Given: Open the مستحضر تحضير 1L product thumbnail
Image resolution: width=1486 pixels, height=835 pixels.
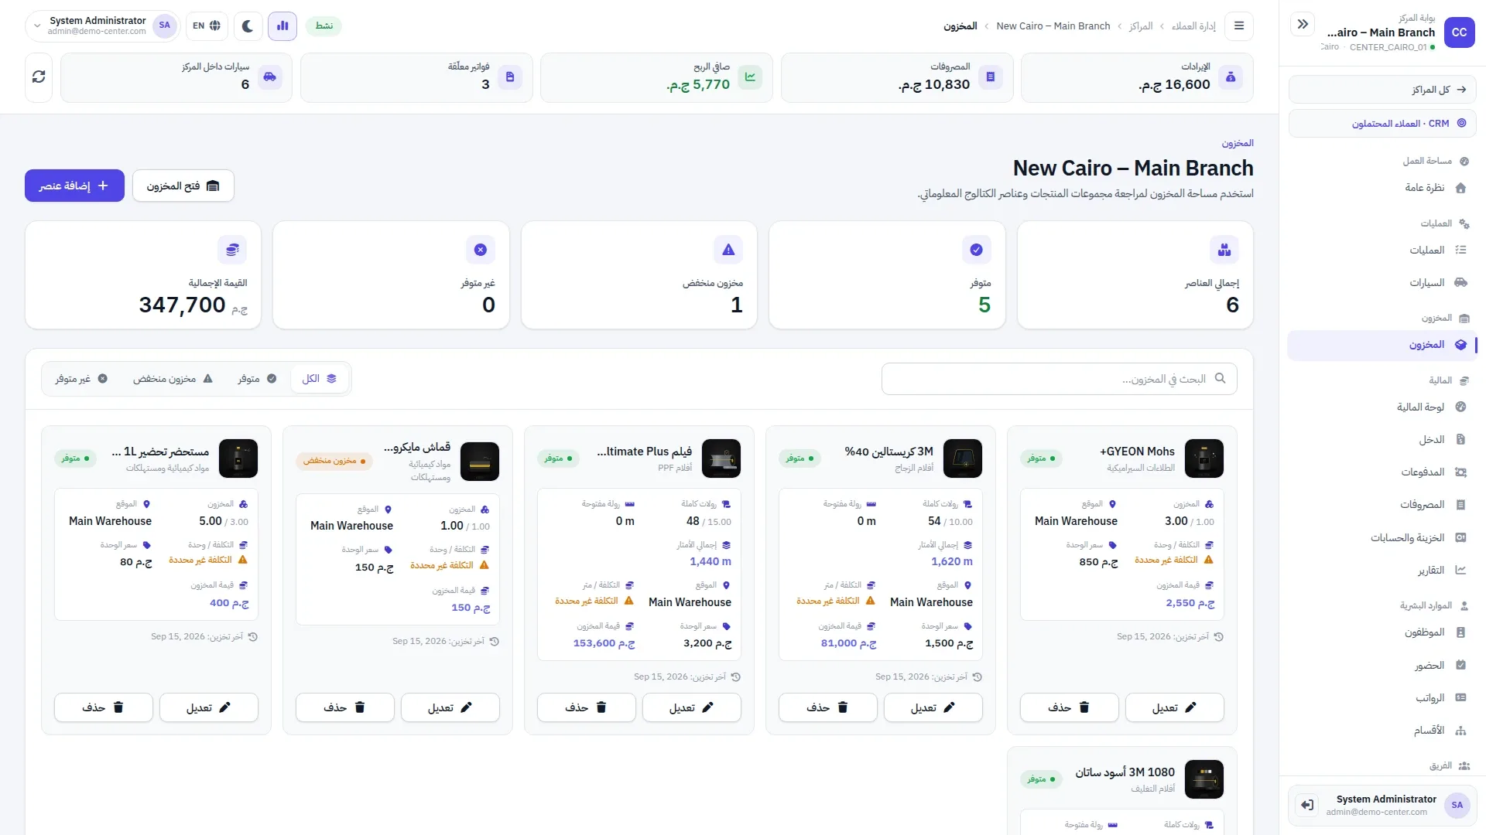Looking at the screenshot, I should pos(238,458).
